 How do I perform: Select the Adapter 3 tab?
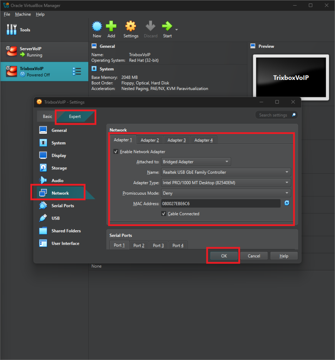tap(176, 140)
